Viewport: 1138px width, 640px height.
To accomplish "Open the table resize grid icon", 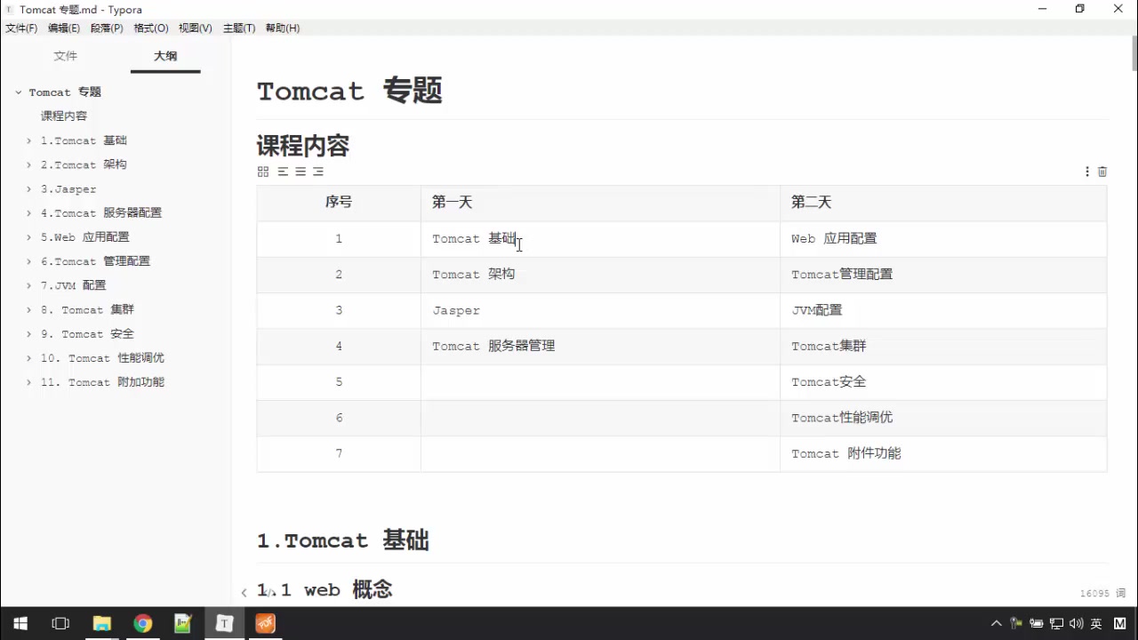I will pos(262,172).
